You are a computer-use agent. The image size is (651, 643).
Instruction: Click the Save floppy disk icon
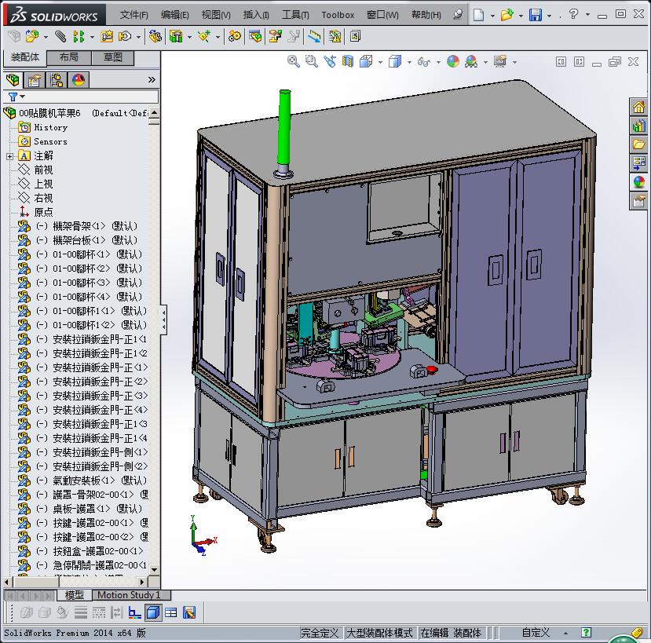535,15
